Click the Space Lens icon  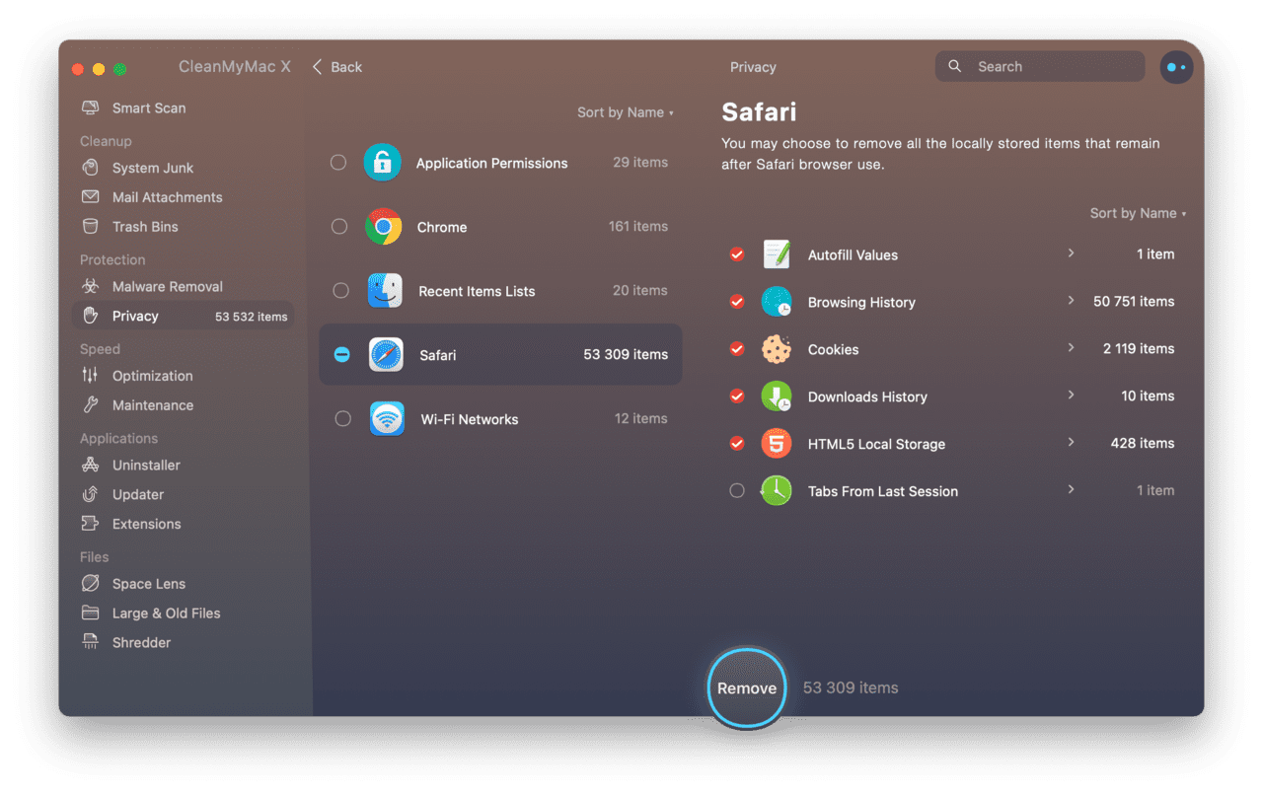pos(91,584)
